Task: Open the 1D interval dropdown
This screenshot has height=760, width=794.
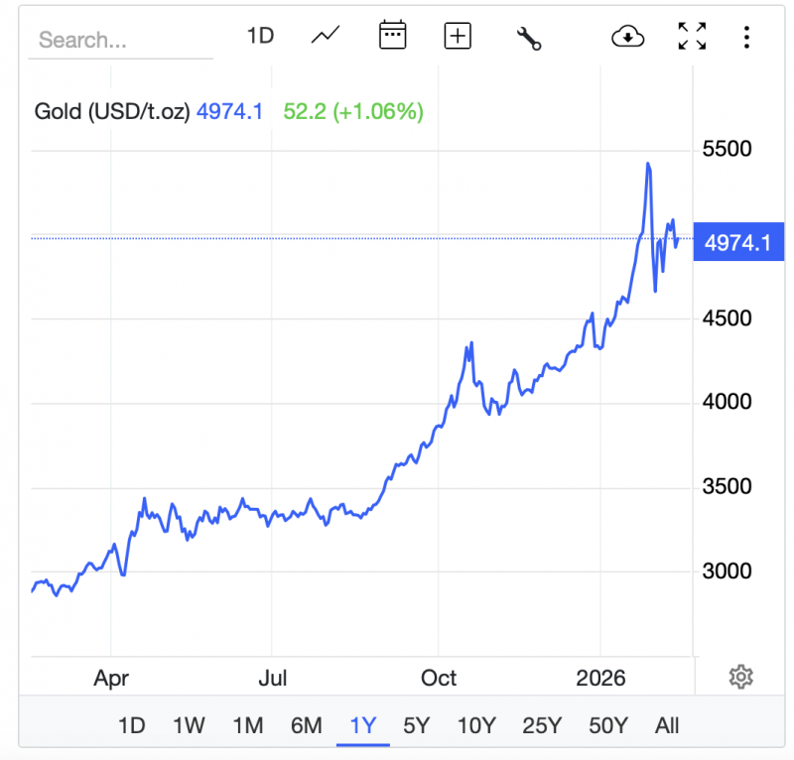Action: coord(260,37)
